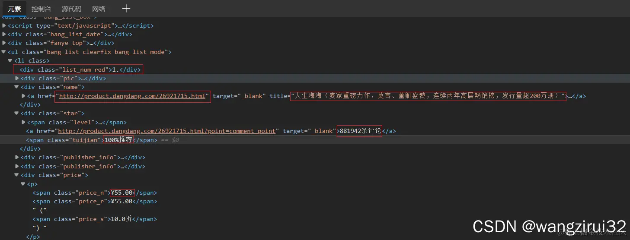The image size is (630, 240).
Task: Expand the anchor with title 人生海海
Action: 23,96
